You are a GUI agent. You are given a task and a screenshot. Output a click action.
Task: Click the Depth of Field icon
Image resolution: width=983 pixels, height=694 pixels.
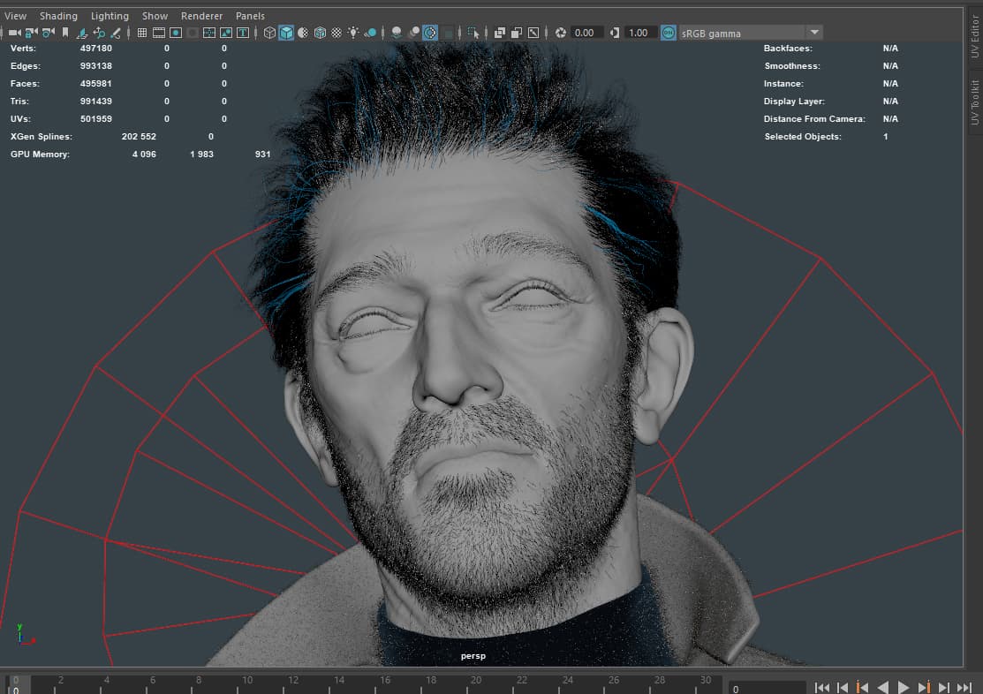click(448, 33)
